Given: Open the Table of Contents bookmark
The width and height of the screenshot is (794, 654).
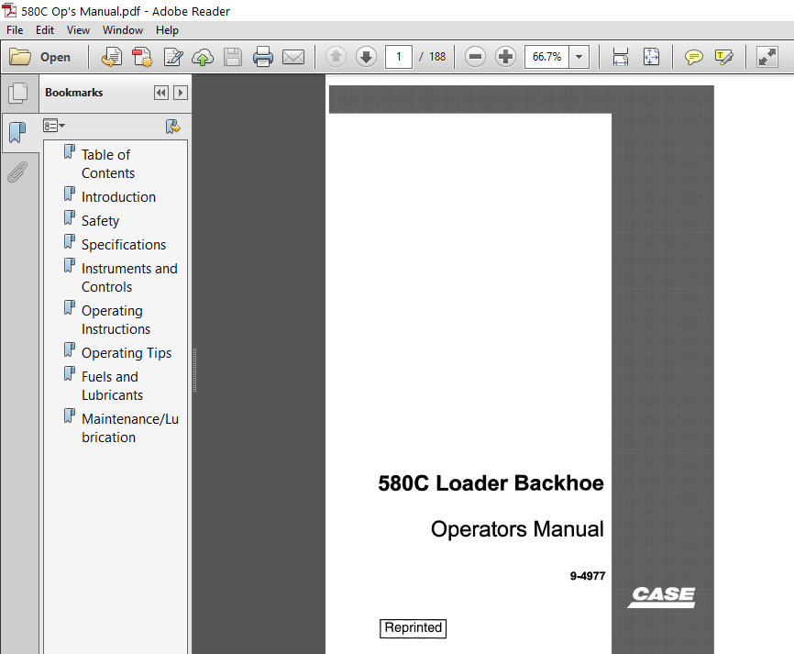Looking at the screenshot, I should (x=108, y=163).
